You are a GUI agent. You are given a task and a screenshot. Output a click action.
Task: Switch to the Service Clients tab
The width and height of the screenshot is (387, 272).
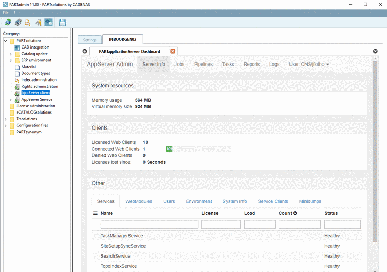[x=273, y=201]
